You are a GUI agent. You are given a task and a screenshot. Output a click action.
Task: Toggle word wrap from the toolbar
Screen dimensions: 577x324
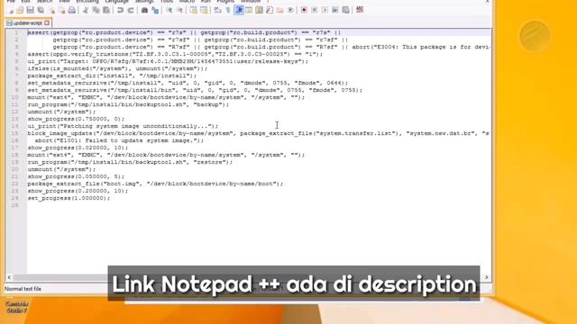[218, 10]
